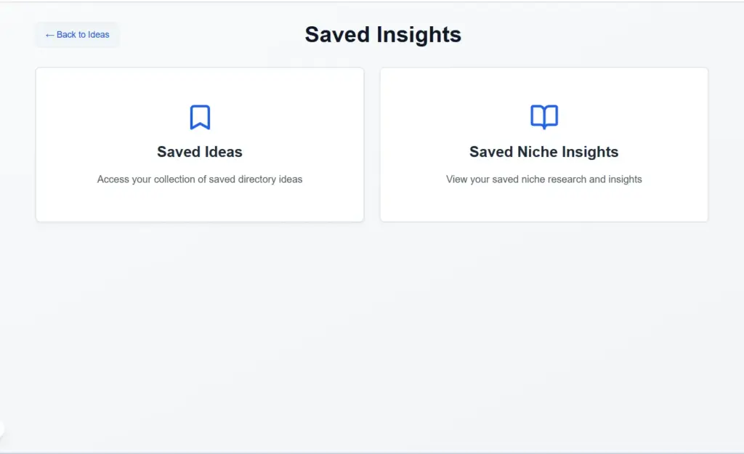Click the horizontal scrollbar at page bottom
This screenshot has height=454, width=744.
(x=372, y=451)
